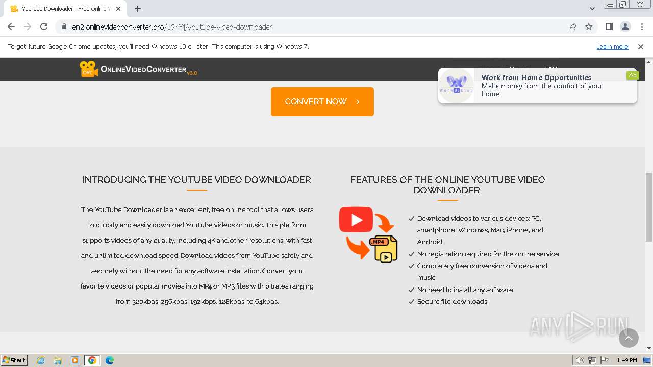Open Windows Media Player from the taskbar

tap(75, 360)
